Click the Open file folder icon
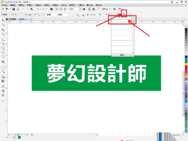The width and height of the screenshot is (188, 141). pos(7,9)
